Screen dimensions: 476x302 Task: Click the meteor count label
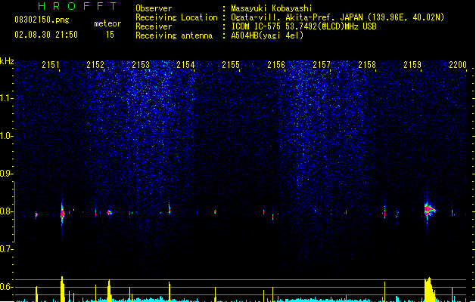click(x=107, y=23)
